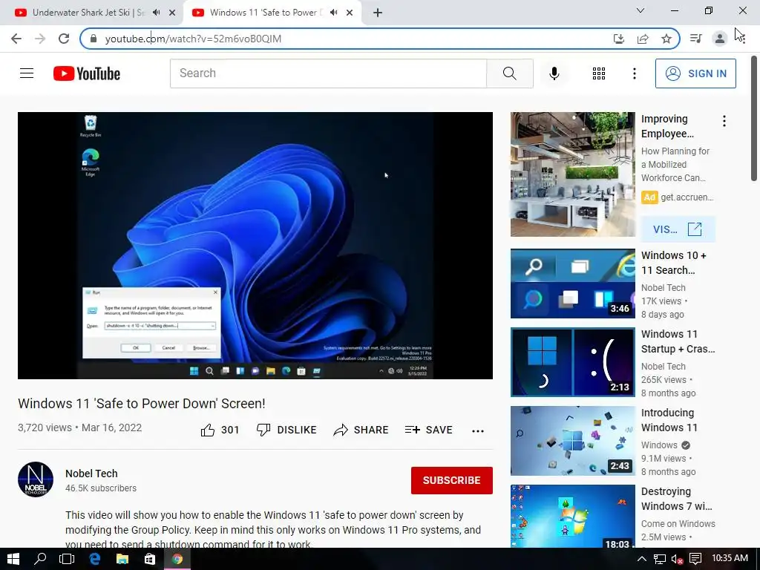The image size is (760, 570).
Task: Click the SHARE button
Action: click(361, 430)
